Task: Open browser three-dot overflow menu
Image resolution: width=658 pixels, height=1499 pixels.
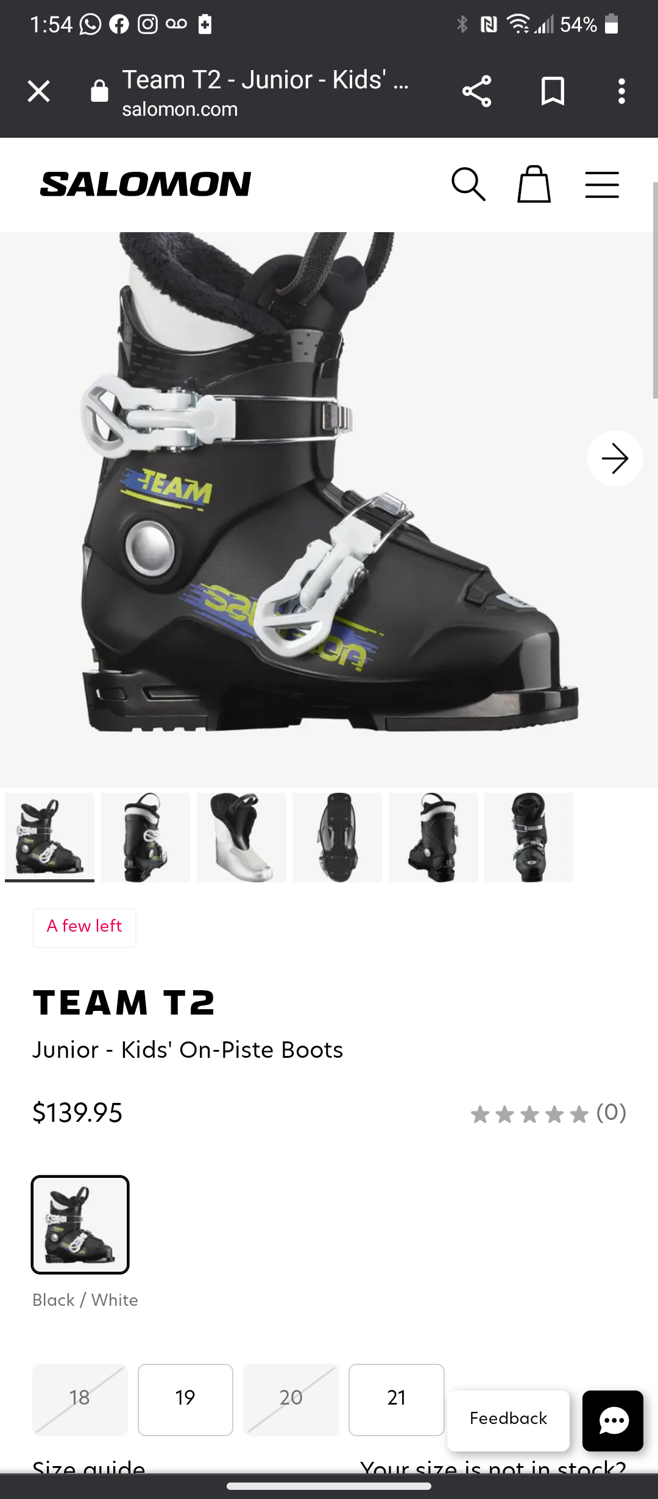Action: pos(621,91)
